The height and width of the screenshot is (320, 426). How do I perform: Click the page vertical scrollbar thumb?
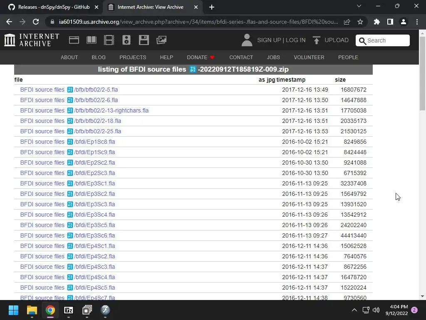(x=422, y=73)
